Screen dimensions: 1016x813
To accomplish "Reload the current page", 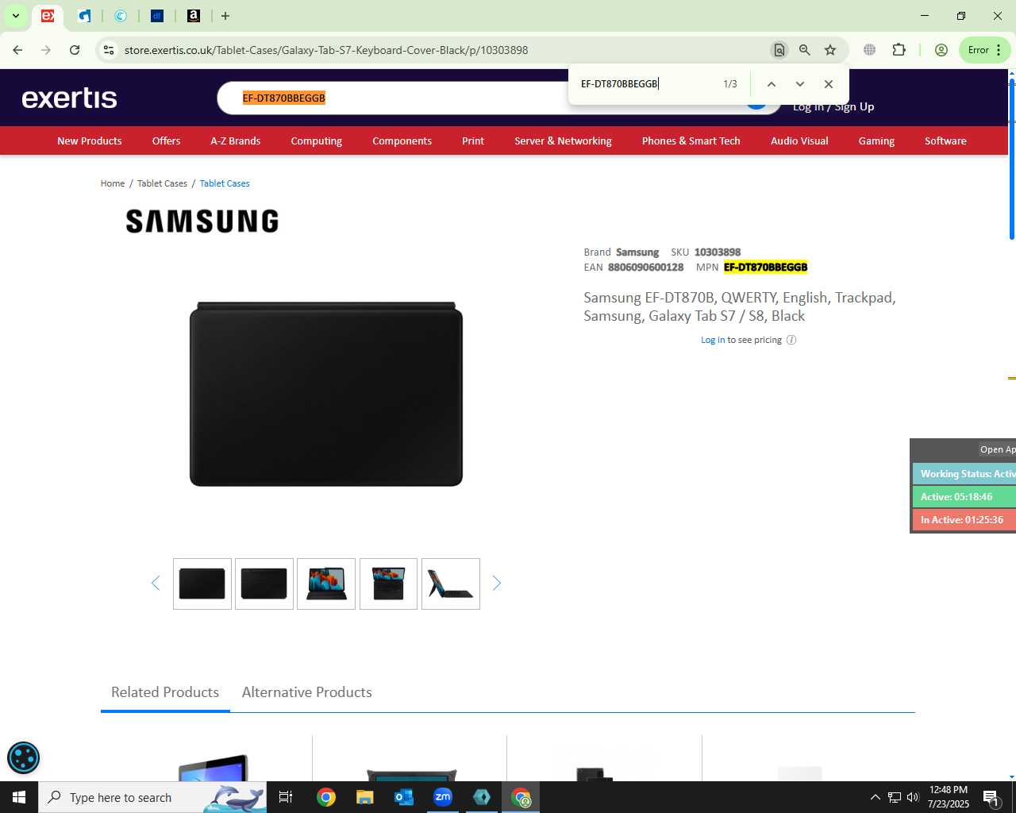I will point(75,50).
